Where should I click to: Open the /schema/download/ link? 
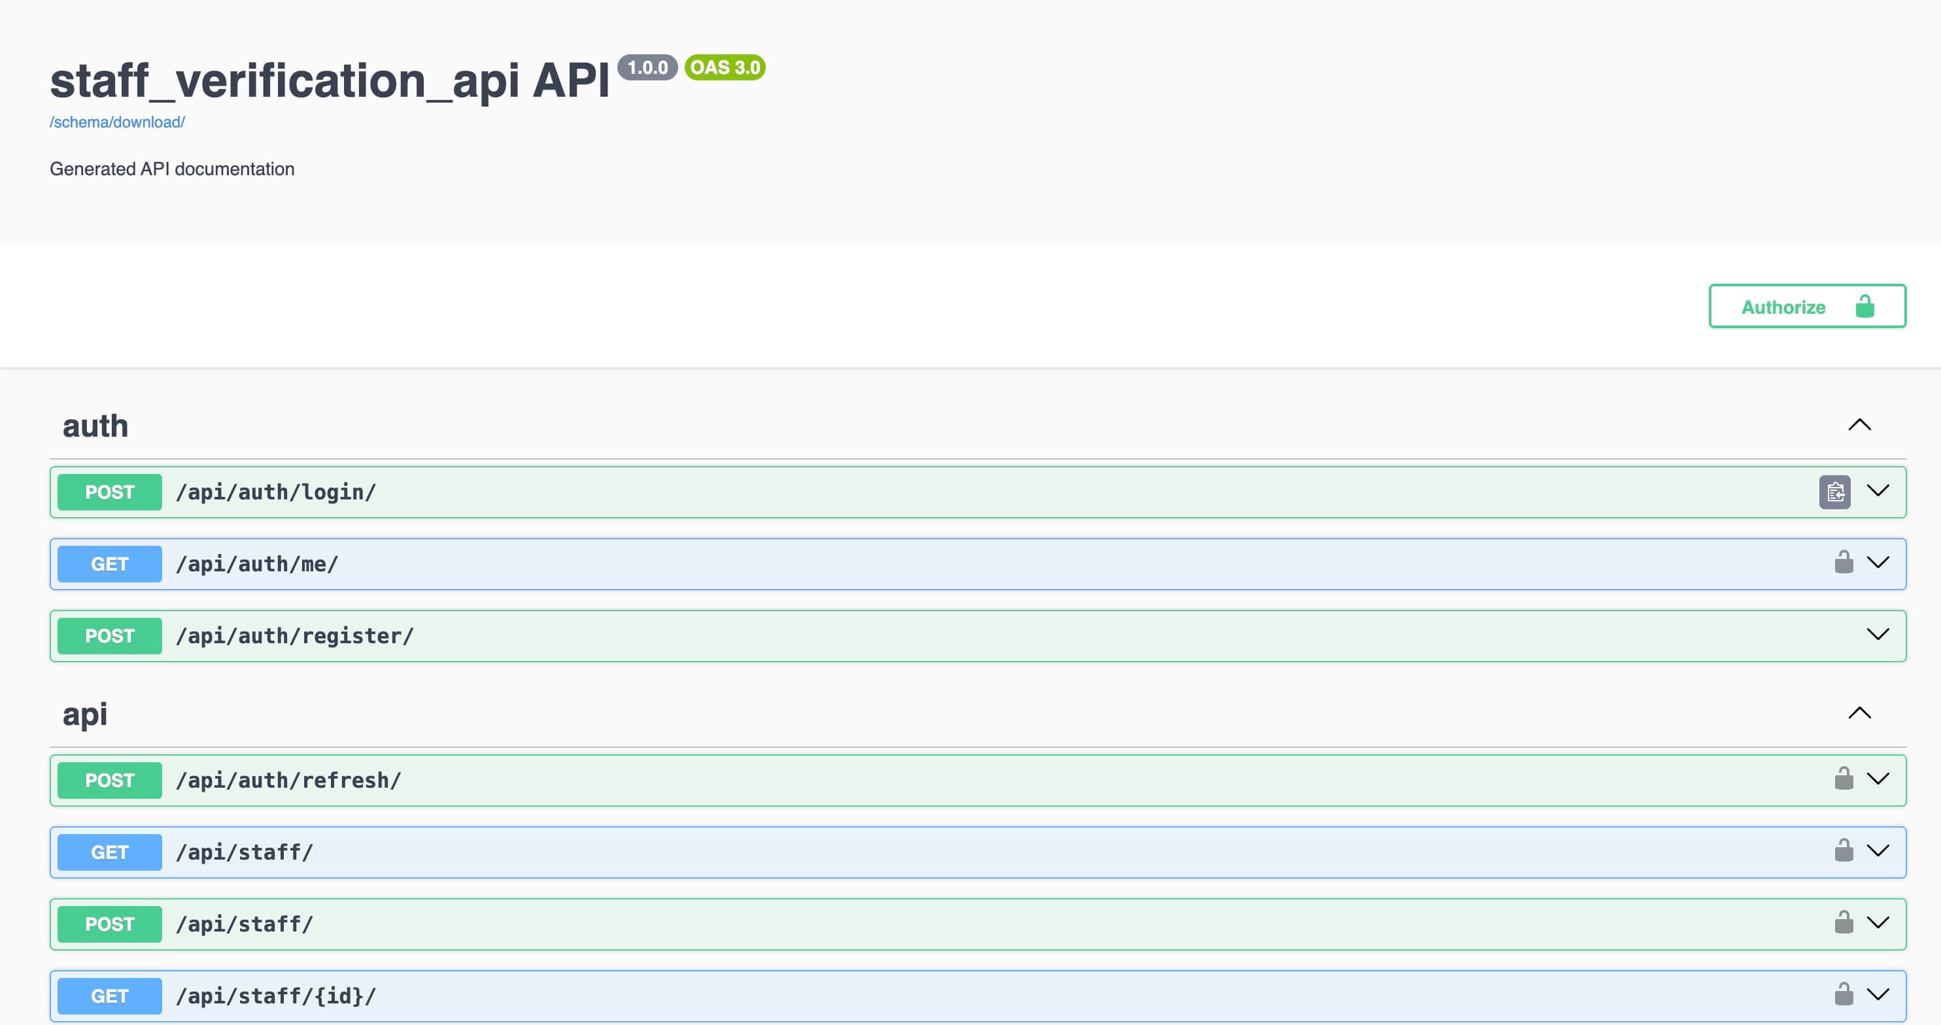click(117, 122)
